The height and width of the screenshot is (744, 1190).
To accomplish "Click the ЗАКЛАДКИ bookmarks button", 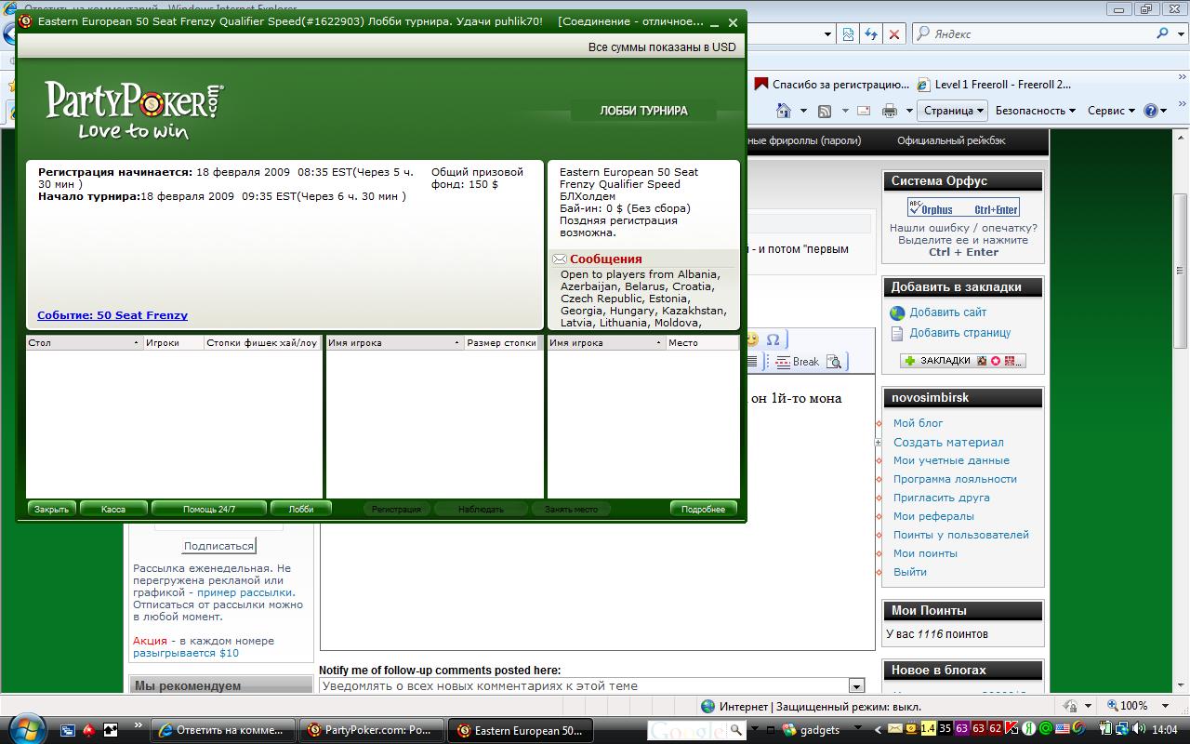I will coord(963,361).
